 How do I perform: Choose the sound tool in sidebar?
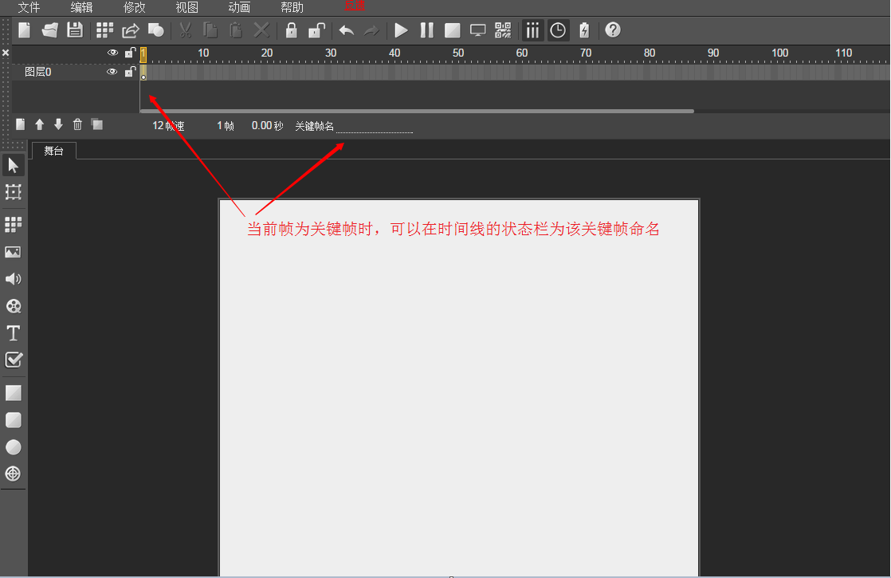(x=13, y=279)
